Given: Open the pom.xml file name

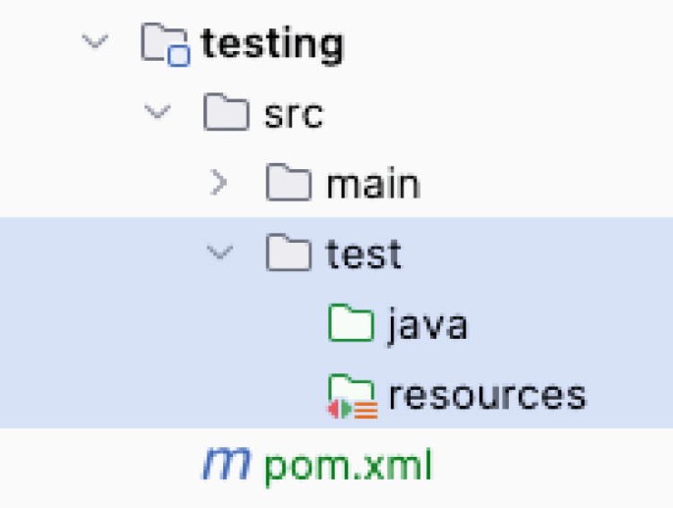Looking at the screenshot, I should [x=348, y=467].
